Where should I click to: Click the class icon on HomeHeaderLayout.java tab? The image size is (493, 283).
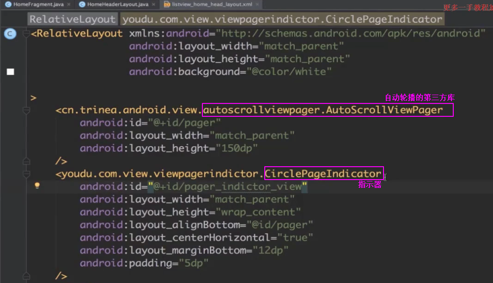pyautogui.click(x=82, y=5)
